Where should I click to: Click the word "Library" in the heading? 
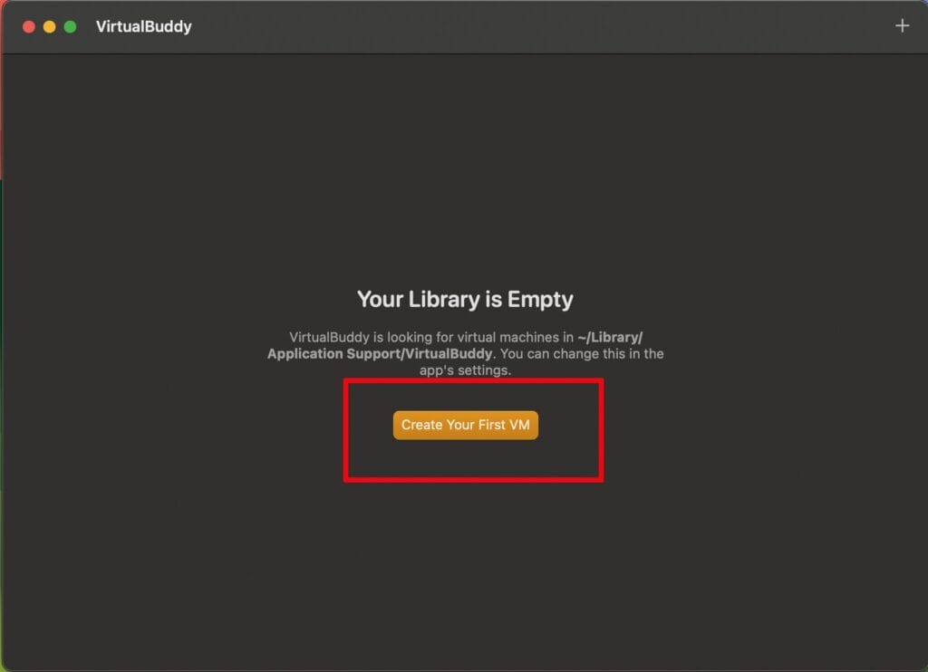(444, 300)
